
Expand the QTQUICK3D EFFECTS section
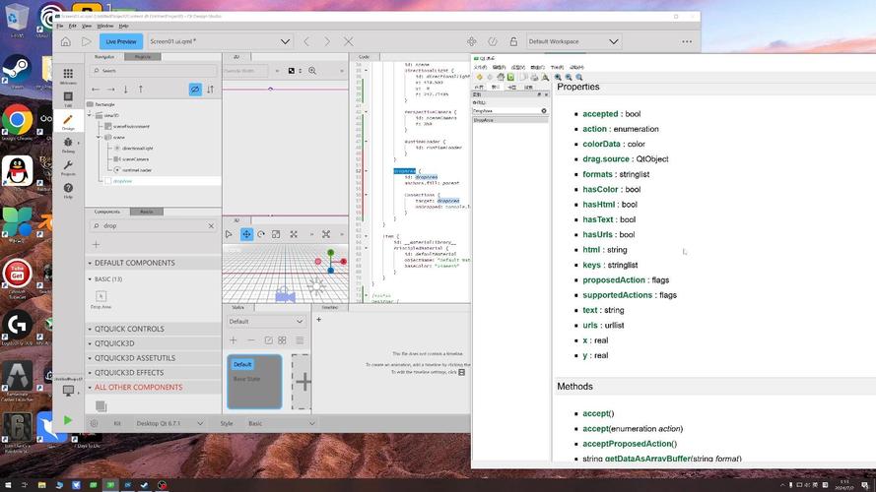point(153,373)
